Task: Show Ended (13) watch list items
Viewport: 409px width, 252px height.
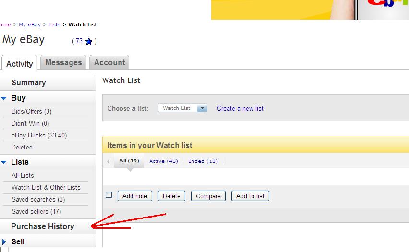Action: click(x=203, y=161)
